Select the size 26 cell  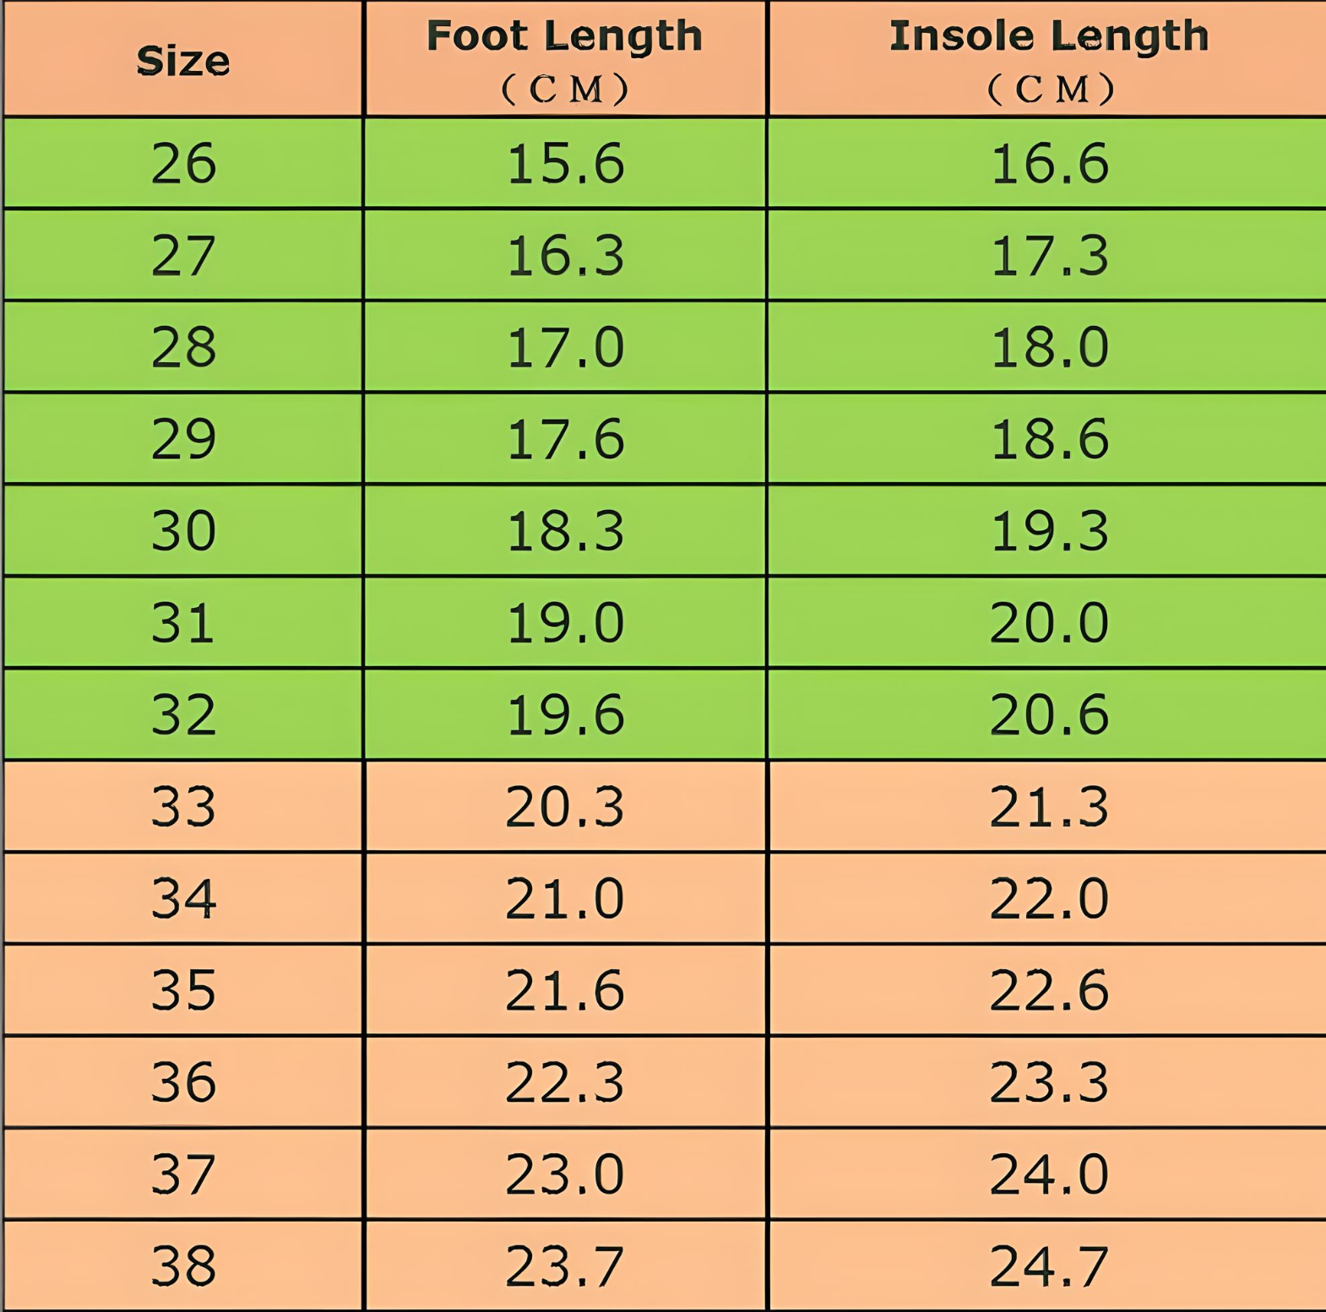pyautogui.click(x=183, y=163)
